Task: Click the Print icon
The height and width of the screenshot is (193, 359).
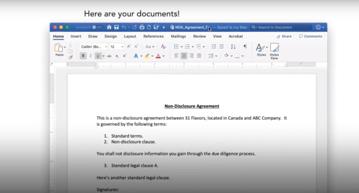Action: coord(142,27)
